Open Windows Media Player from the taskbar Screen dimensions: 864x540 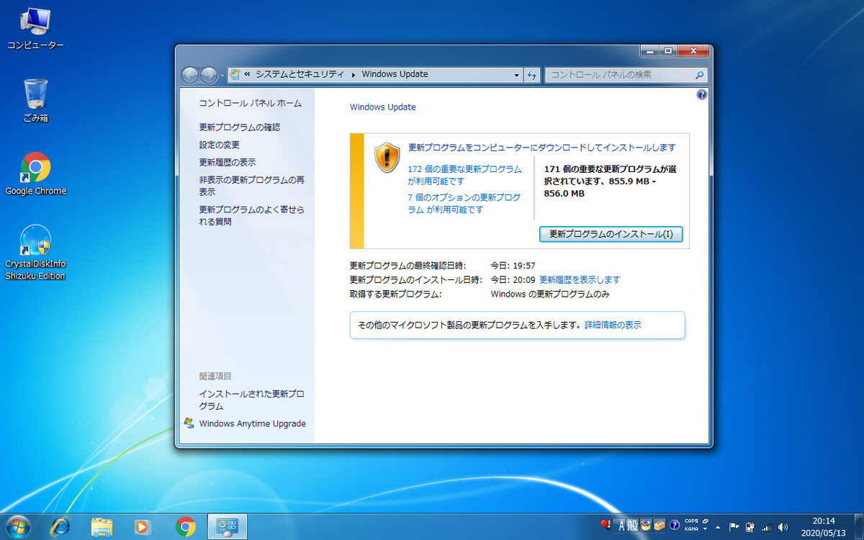(143, 527)
